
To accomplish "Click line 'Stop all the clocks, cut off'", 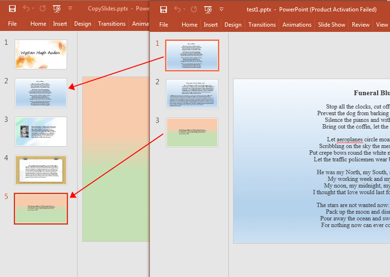I will 358,107.
